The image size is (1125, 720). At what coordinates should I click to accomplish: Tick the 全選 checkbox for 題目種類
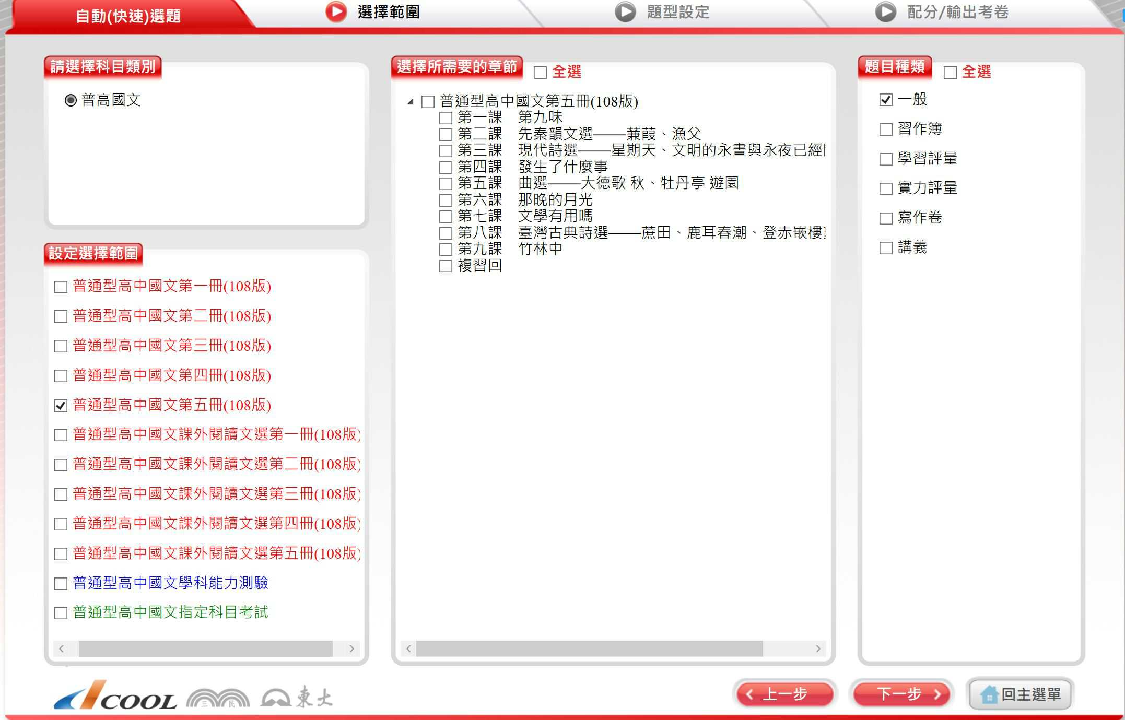coord(951,73)
